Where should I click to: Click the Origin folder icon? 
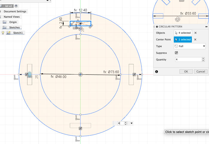[4, 22]
